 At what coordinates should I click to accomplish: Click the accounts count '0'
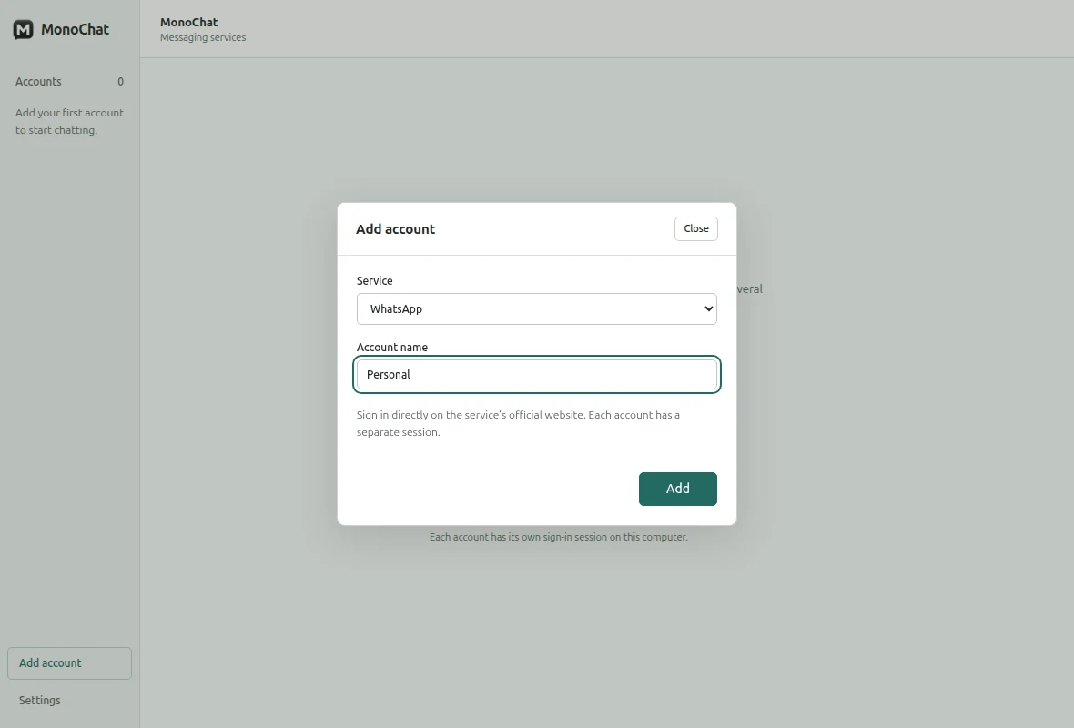[x=120, y=82]
